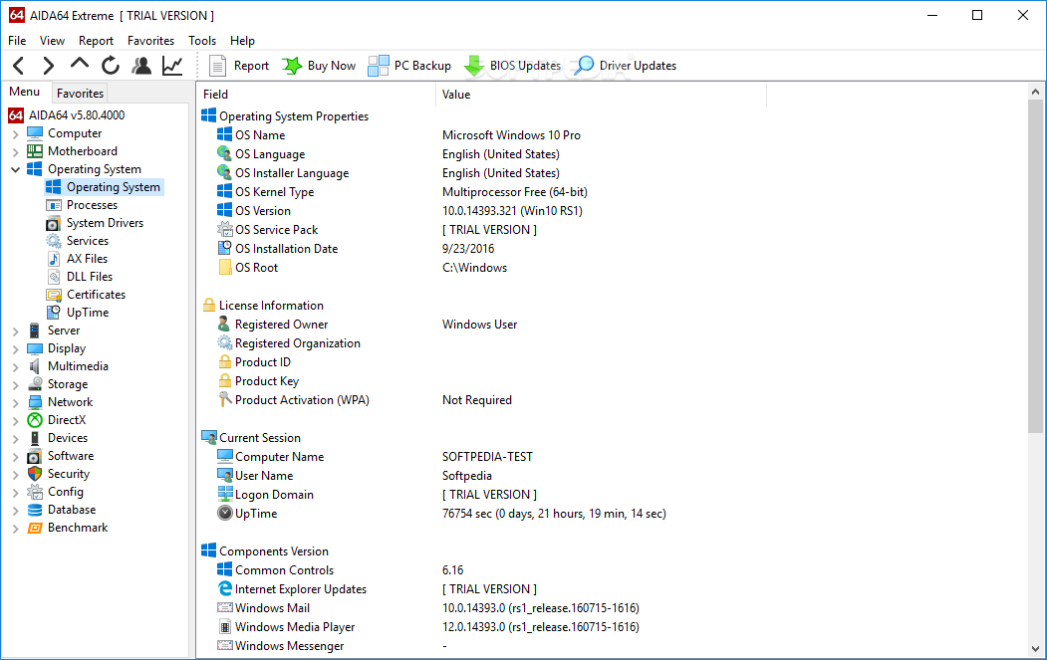Viewport: 1047px width, 660px height.
Task: Click the Value column header
Action: click(601, 95)
